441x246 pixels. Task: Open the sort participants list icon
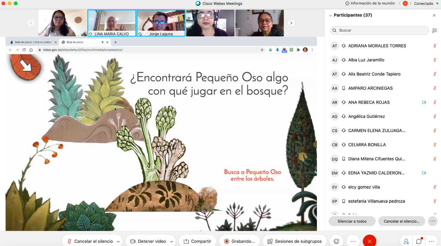435,30
